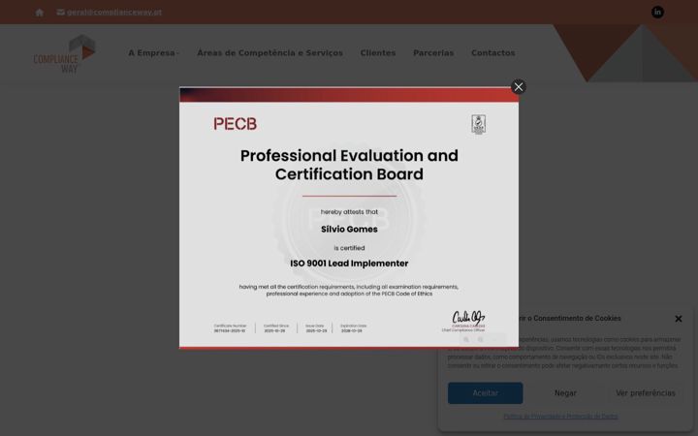Navigate to Contactos
This screenshot has width=698, height=436.
tap(492, 53)
